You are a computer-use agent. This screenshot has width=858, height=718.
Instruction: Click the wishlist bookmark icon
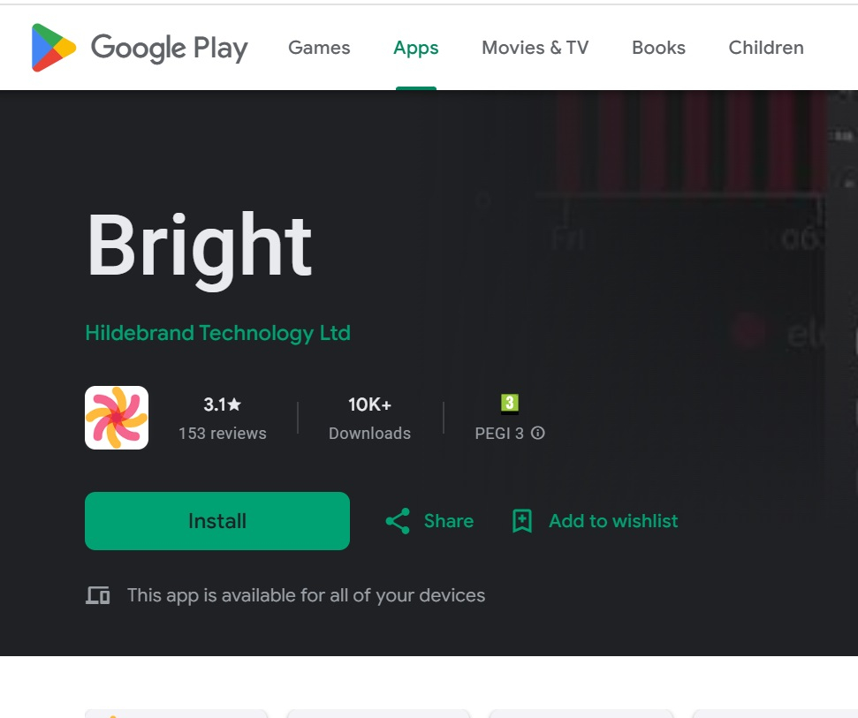tap(522, 521)
